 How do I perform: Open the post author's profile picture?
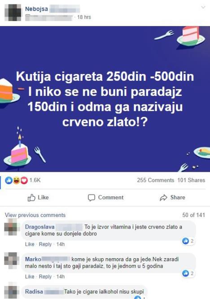tap(13, 13)
